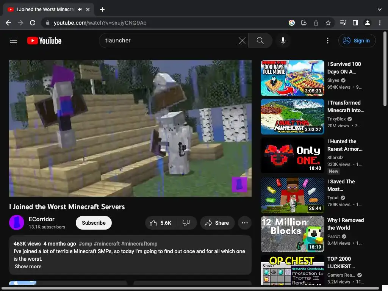Click the #minecraft hashtag
Screen dimensions: 388x291
(106, 244)
